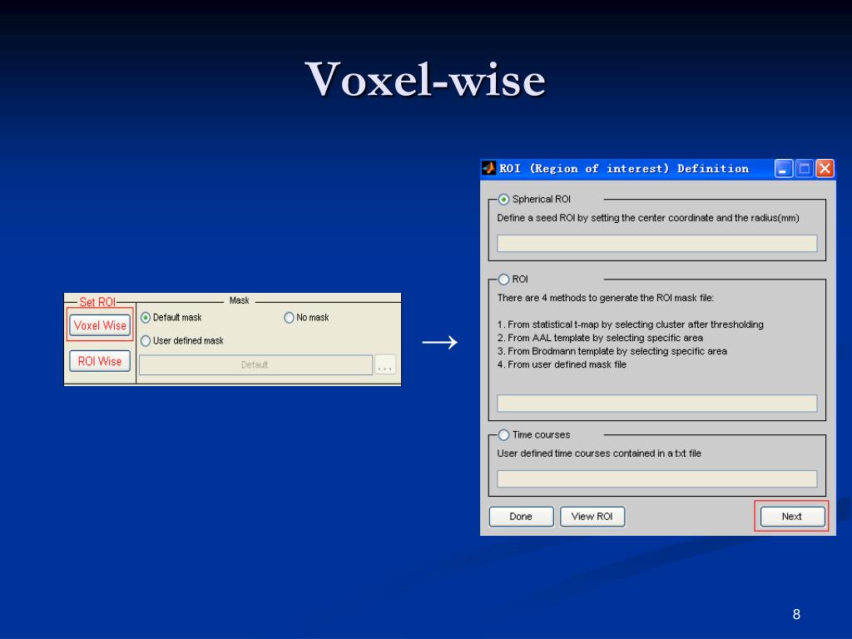This screenshot has height=639, width=852.
Task: Click the Spherical ROI coordinate input field
Action: click(657, 243)
